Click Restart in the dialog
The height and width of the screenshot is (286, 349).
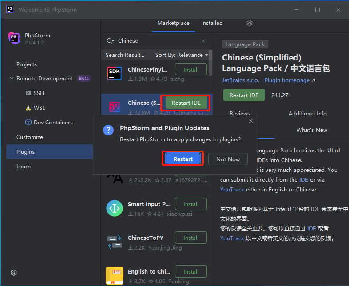pyautogui.click(x=183, y=159)
